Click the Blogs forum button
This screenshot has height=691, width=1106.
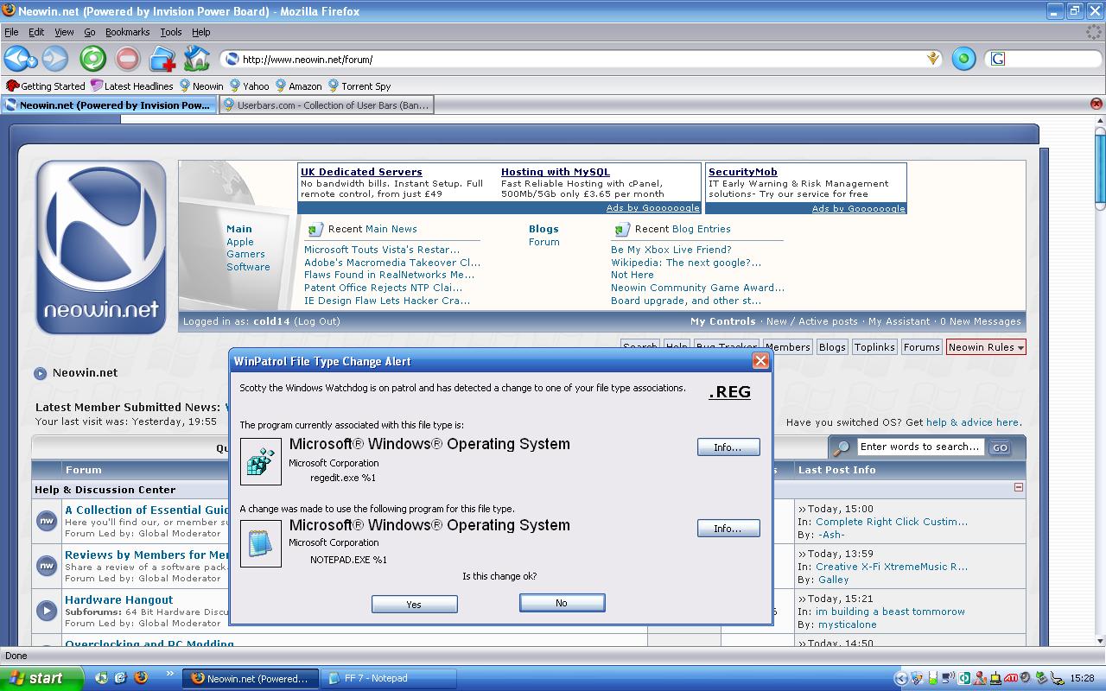tap(832, 347)
